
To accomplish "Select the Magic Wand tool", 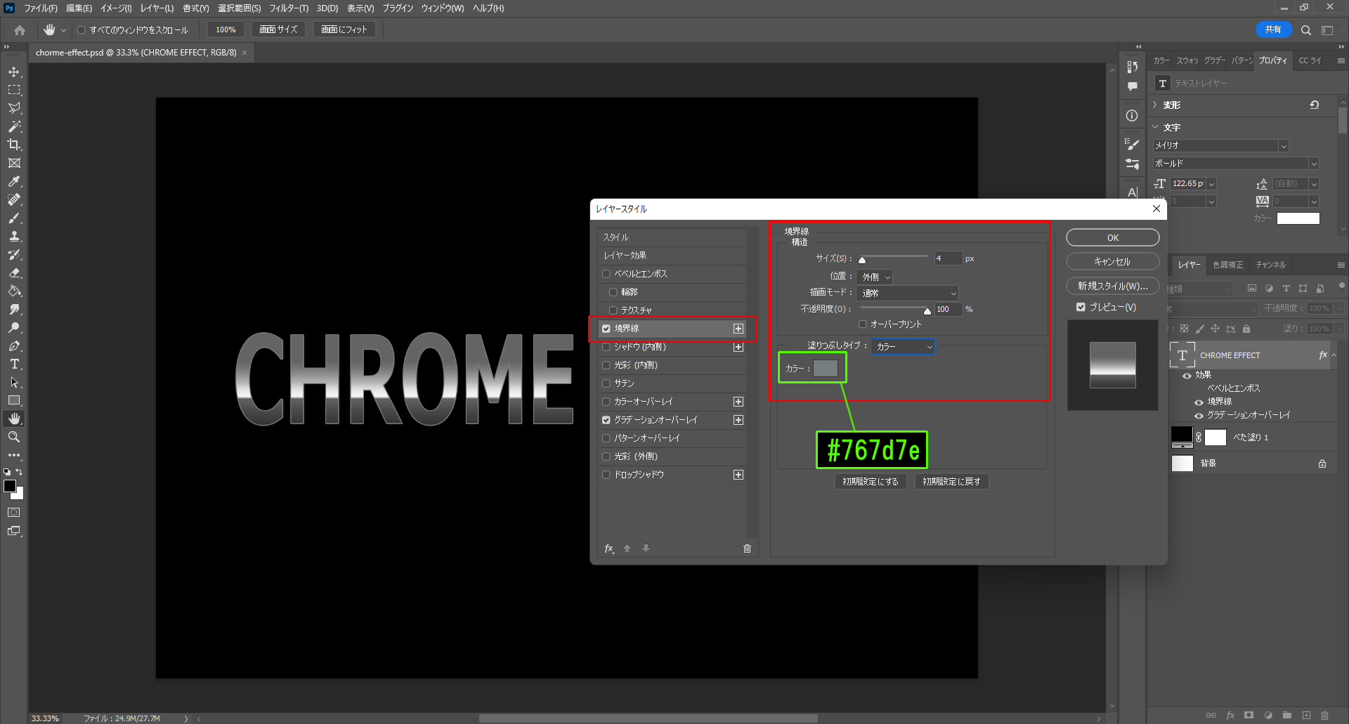I will coord(14,126).
